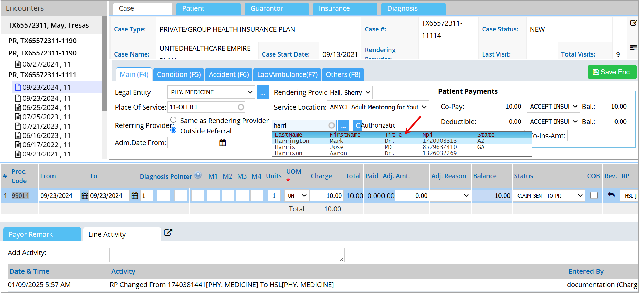Screen dimensions: 639x293
Task: Select Outside Referral radio option
Action: click(x=174, y=130)
